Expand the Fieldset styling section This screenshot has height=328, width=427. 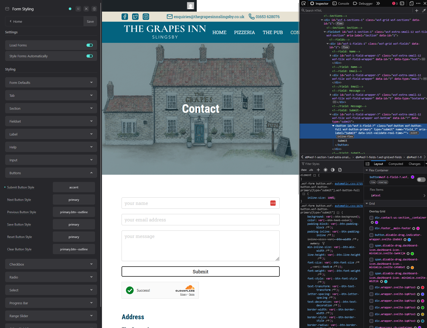tap(51, 121)
